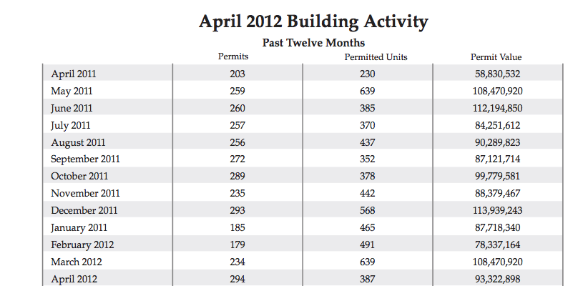Image resolution: width=588 pixels, height=286 pixels.
Task: Click the April 2012 Building Activity title
Action: [313, 22]
